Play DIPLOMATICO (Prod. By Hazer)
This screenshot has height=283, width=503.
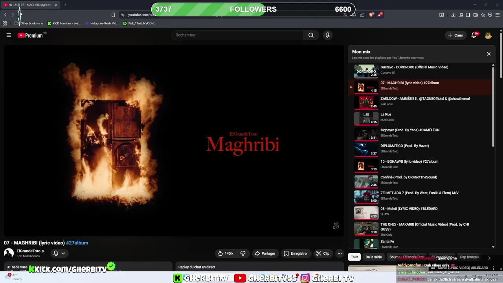[420, 150]
